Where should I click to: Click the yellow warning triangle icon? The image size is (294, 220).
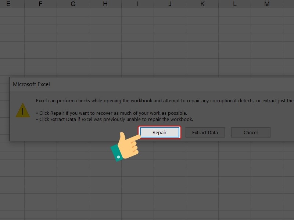click(x=23, y=110)
